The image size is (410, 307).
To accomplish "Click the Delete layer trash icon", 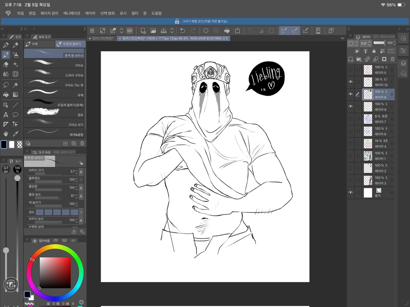I will coord(393,59).
